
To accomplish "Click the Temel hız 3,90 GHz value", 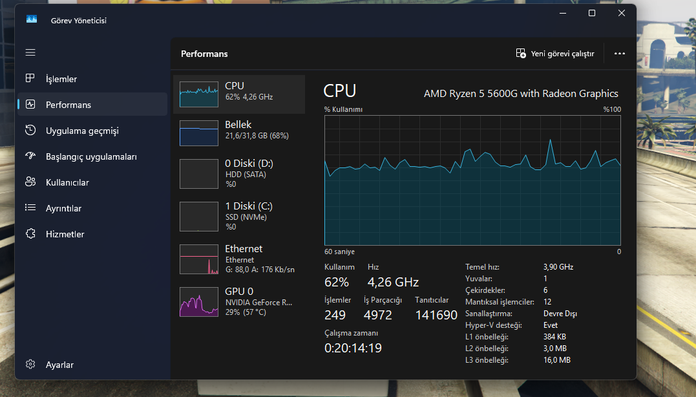I will (x=558, y=267).
